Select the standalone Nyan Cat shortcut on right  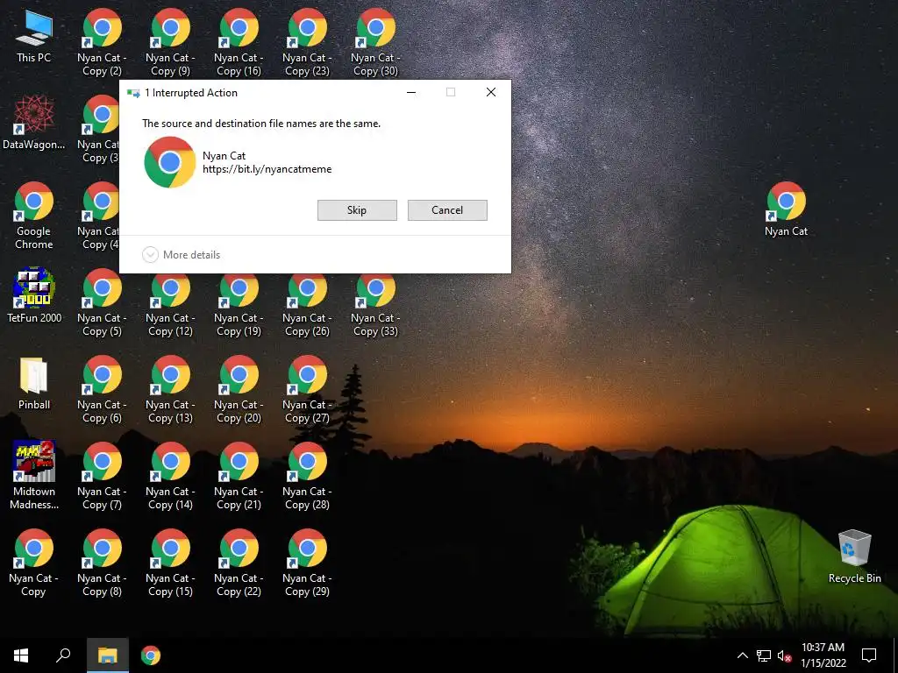pos(786,209)
